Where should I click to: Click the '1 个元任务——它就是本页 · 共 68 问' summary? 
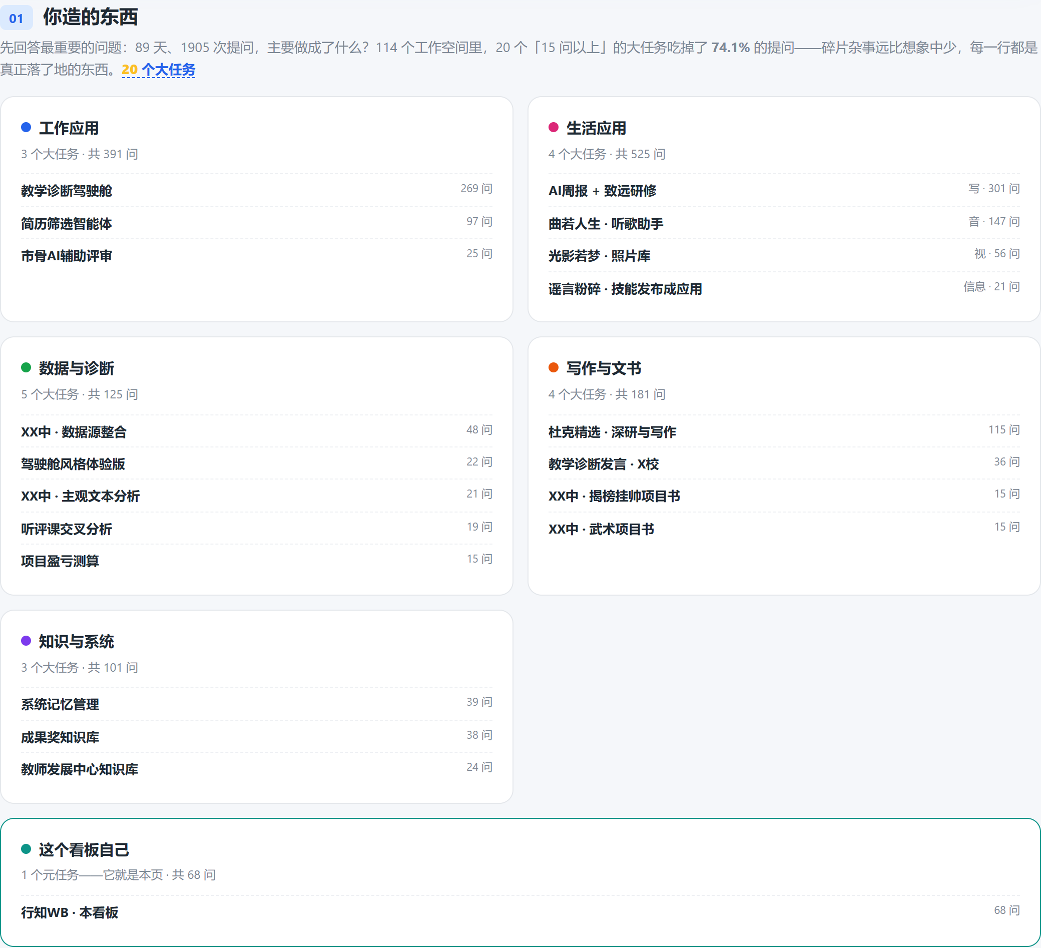(118, 875)
